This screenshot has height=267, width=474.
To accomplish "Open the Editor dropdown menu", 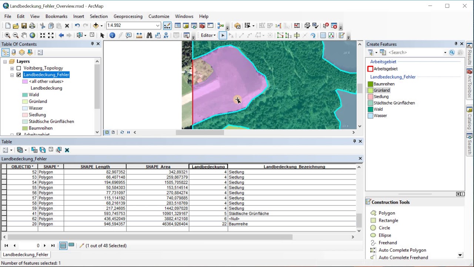I will pos(208,35).
